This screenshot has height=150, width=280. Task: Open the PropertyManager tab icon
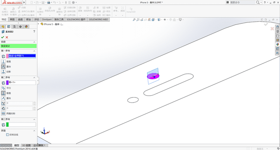(x=9, y=27)
